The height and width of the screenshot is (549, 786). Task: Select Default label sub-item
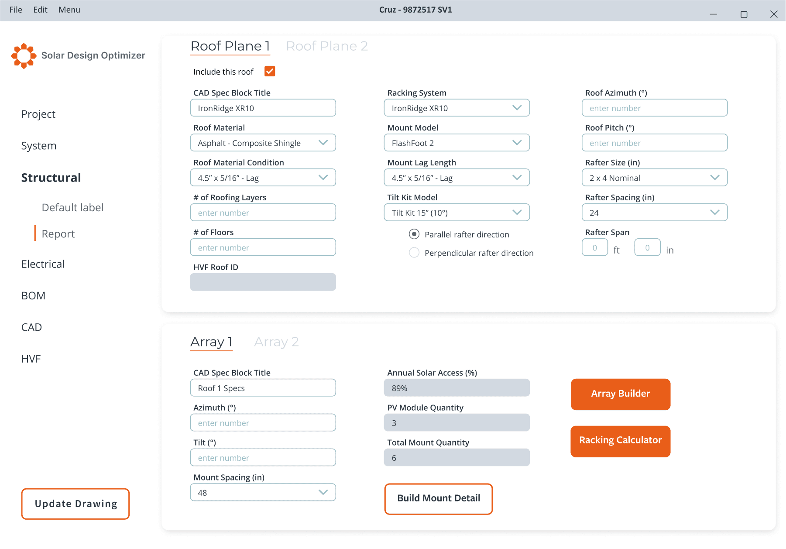(x=72, y=208)
